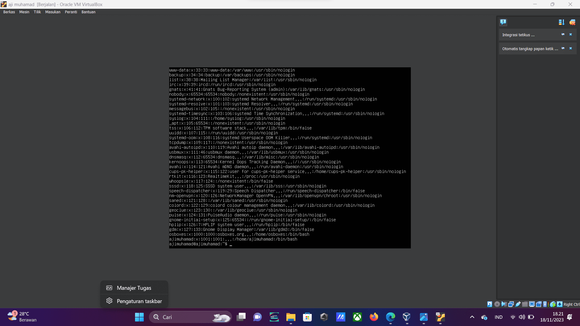Click the audio status icon in VirtualBox
Viewport: 580px width, 326px height.
click(504, 304)
